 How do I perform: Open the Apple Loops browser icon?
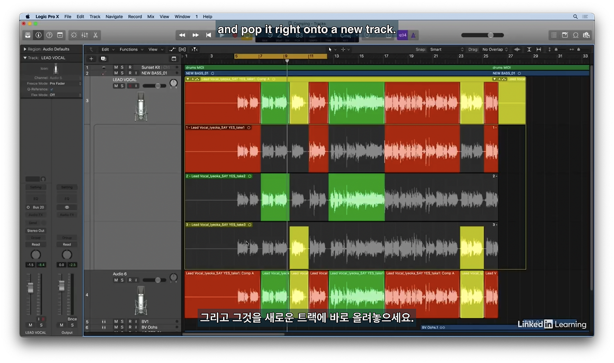576,35
